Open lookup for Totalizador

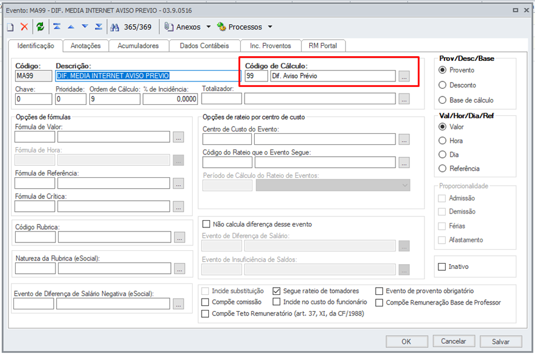(404, 100)
